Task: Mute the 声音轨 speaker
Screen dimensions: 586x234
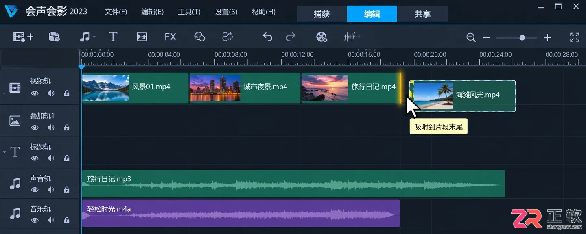Action: point(51,190)
